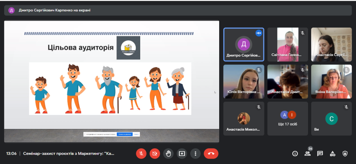Leave the call with red hang-up button
The height and width of the screenshot is (164, 356).
click(x=211, y=154)
